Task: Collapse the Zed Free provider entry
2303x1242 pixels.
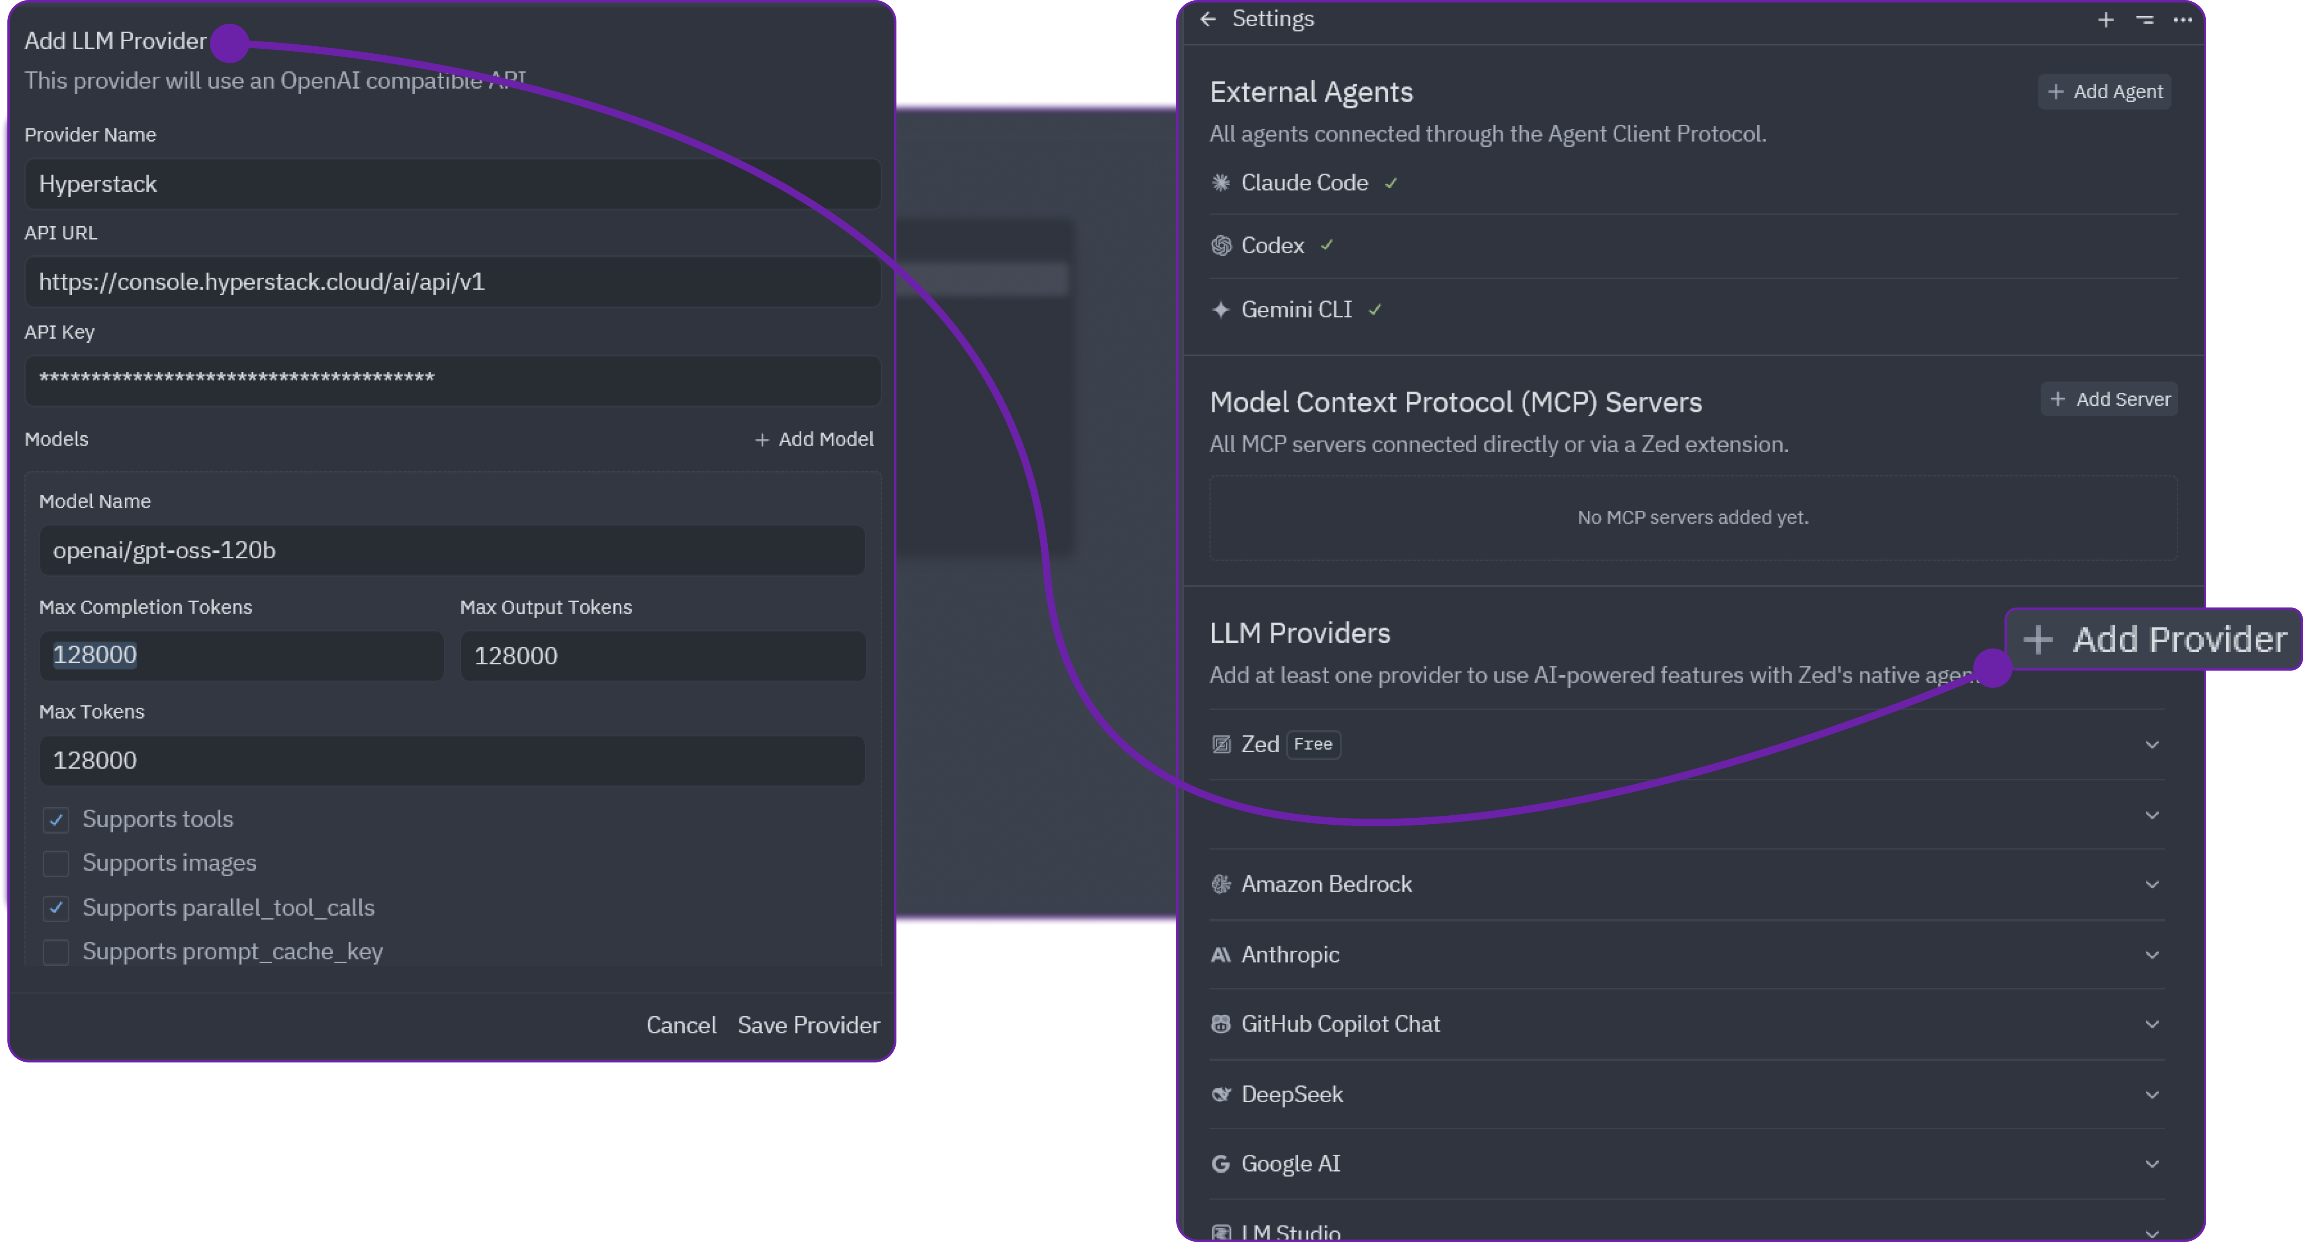Action: point(2152,744)
